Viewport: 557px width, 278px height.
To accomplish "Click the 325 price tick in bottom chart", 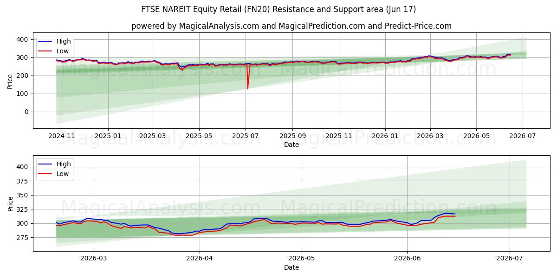I will [x=23, y=209].
